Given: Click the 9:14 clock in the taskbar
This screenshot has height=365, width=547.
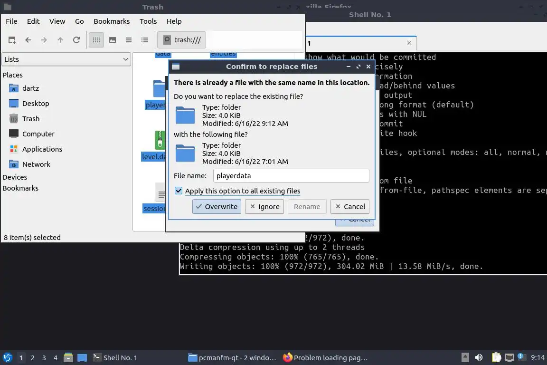Looking at the screenshot, I should [538, 358].
